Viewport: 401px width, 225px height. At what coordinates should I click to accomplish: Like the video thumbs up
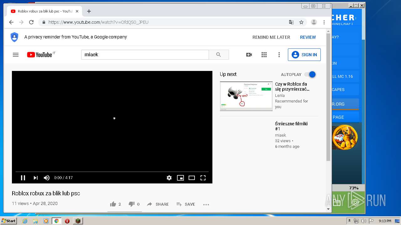(x=113, y=204)
